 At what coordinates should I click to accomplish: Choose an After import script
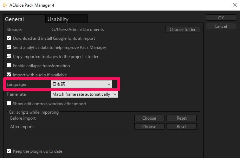click(x=149, y=127)
